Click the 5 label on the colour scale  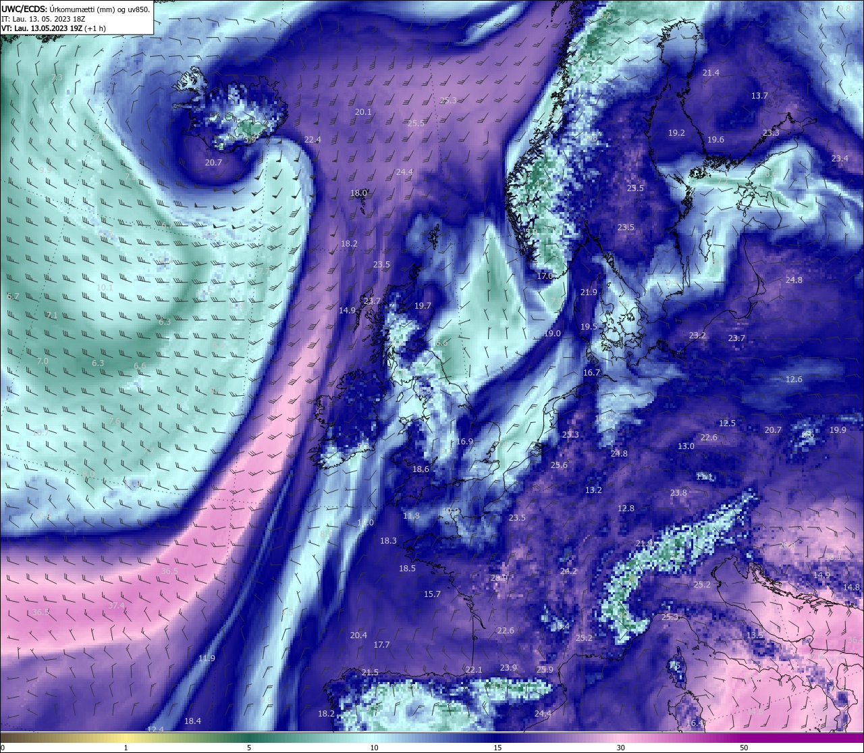249,748
